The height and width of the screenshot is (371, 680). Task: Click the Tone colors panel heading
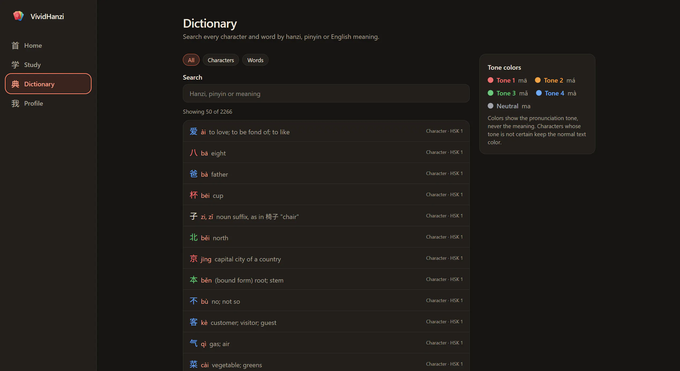(x=504, y=68)
